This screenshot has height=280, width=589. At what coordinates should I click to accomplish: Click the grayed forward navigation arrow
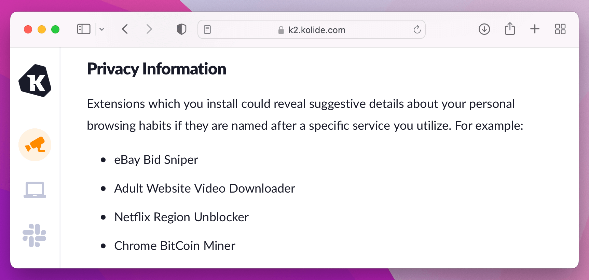(x=149, y=29)
